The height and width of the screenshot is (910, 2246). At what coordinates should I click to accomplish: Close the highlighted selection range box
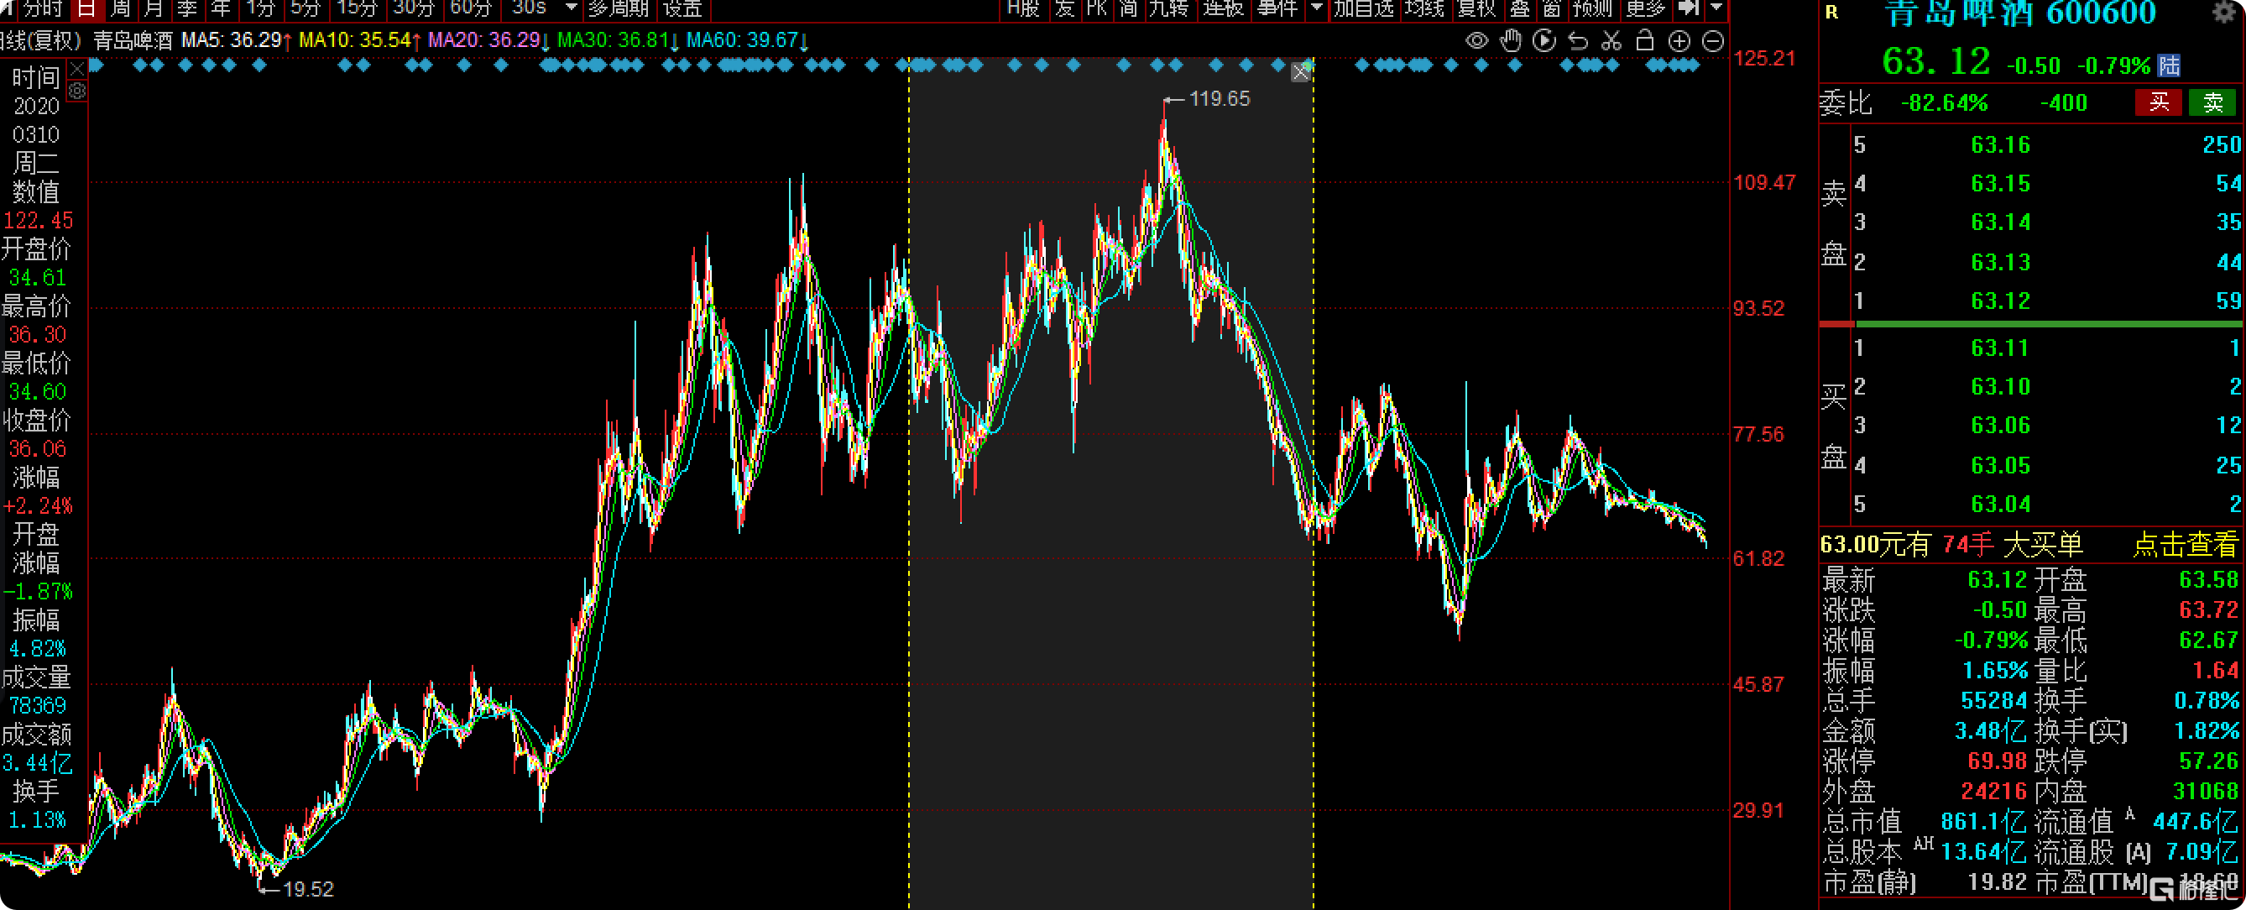(1300, 72)
